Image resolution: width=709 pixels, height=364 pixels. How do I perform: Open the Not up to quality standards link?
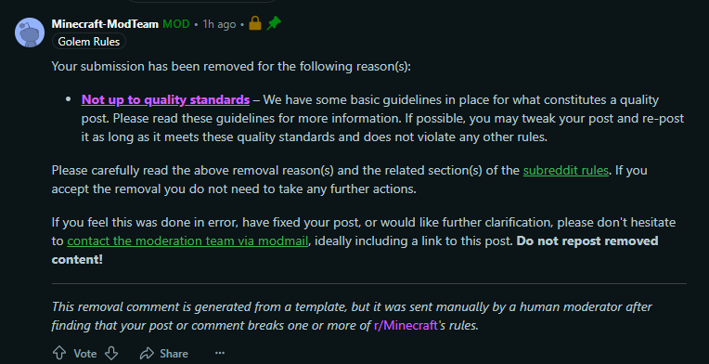pyautogui.click(x=165, y=99)
